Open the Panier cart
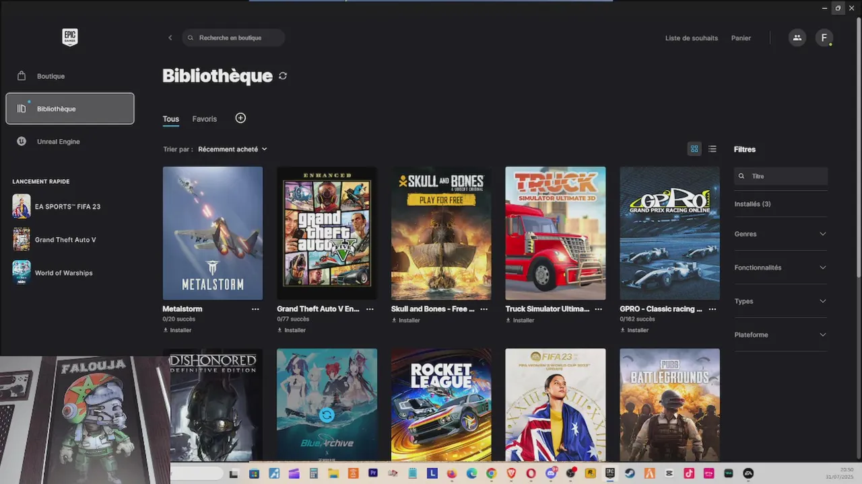The image size is (862, 484). (741, 38)
